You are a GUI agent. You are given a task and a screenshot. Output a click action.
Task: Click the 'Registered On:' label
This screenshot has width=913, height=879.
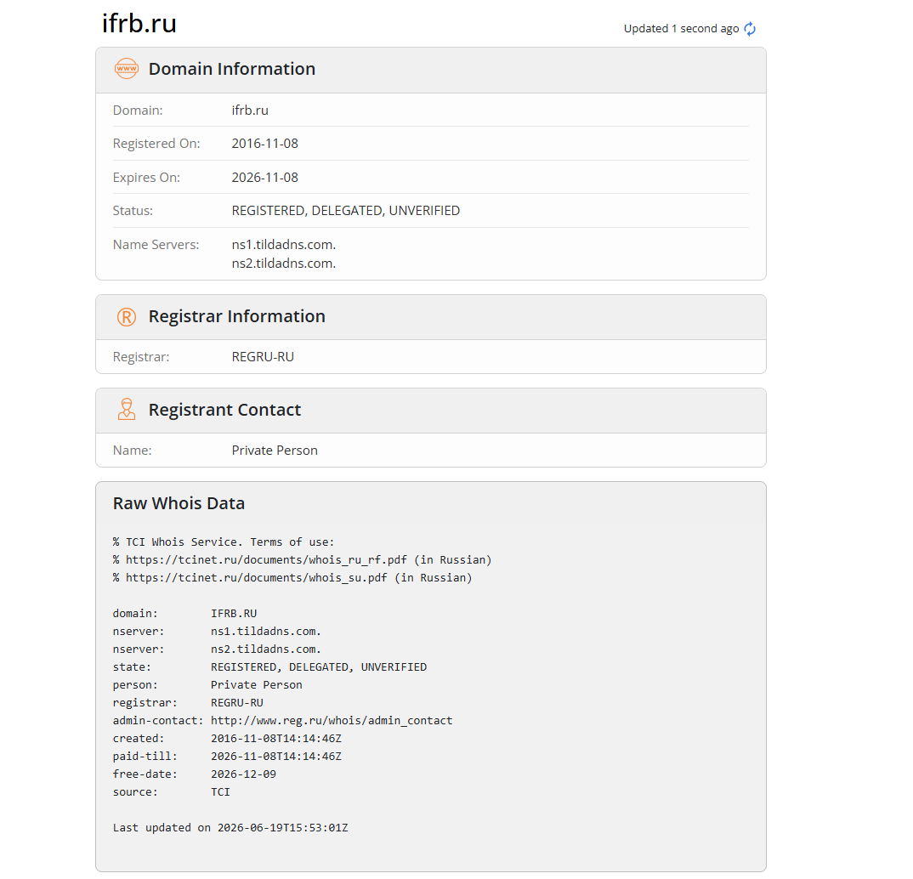click(156, 143)
